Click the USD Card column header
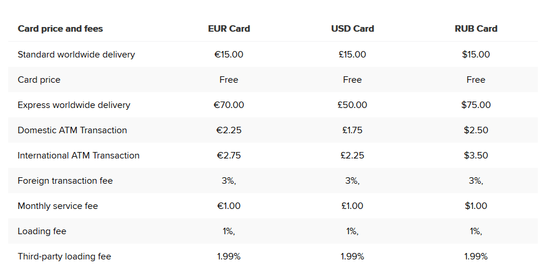Viewport: 549px width, 270px height. click(352, 29)
